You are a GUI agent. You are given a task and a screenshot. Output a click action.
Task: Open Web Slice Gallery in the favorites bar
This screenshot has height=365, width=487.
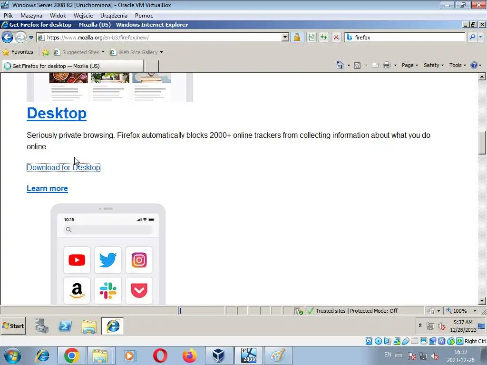136,52
